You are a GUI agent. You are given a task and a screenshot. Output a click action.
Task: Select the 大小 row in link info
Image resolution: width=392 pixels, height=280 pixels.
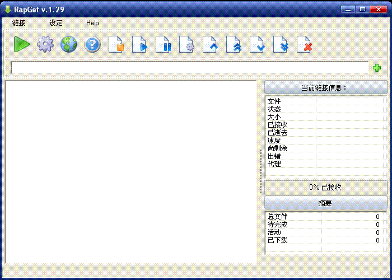(x=324, y=116)
